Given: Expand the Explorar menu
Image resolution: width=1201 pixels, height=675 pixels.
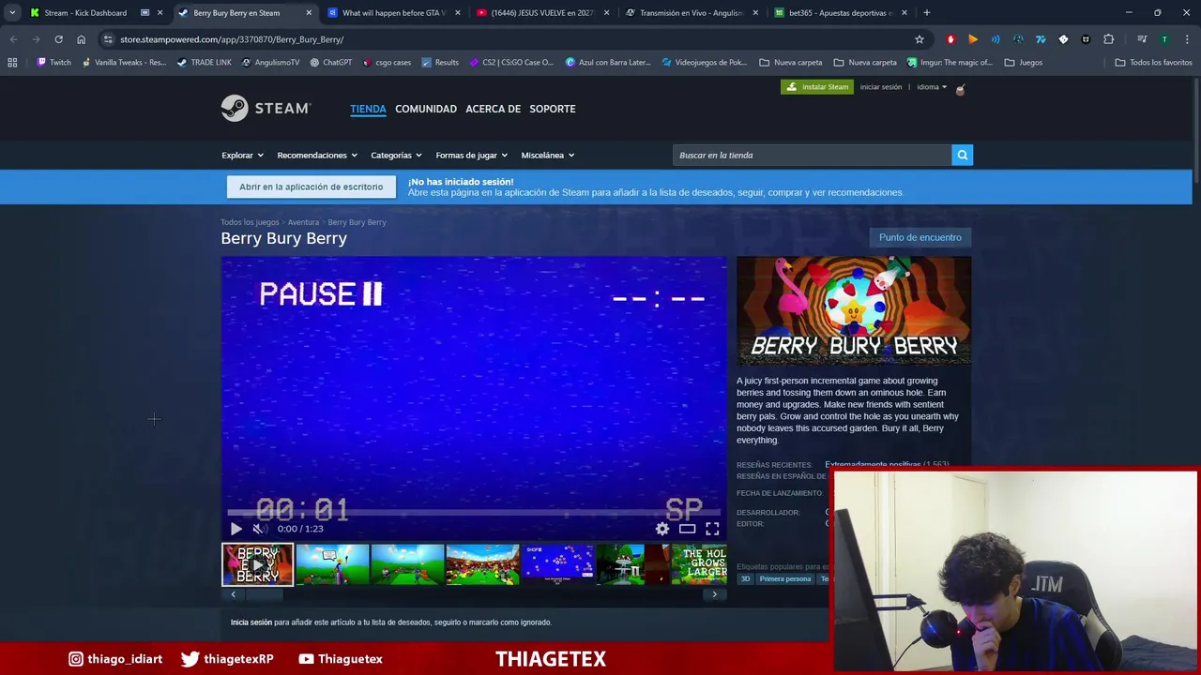Looking at the screenshot, I should point(242,155).
